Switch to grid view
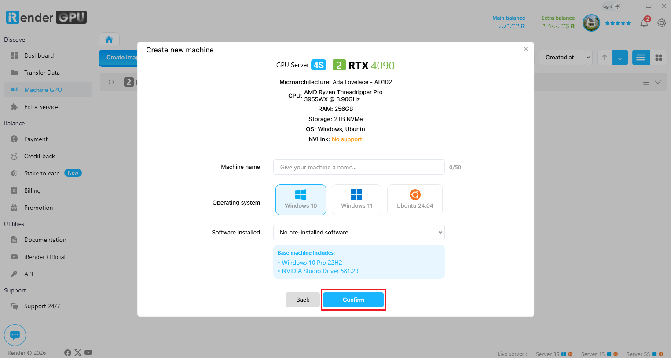 coord(659,58)
